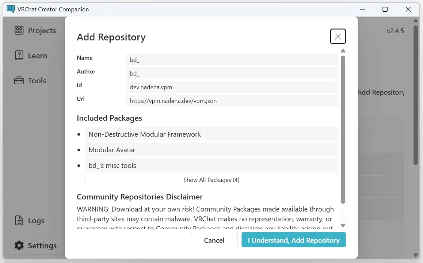Select the Non-Destructive Modular Framework package
423x263 pixels.
211,134
